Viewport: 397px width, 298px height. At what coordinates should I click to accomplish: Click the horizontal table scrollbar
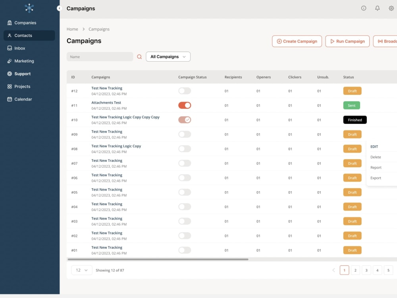(x=158, y=259)
